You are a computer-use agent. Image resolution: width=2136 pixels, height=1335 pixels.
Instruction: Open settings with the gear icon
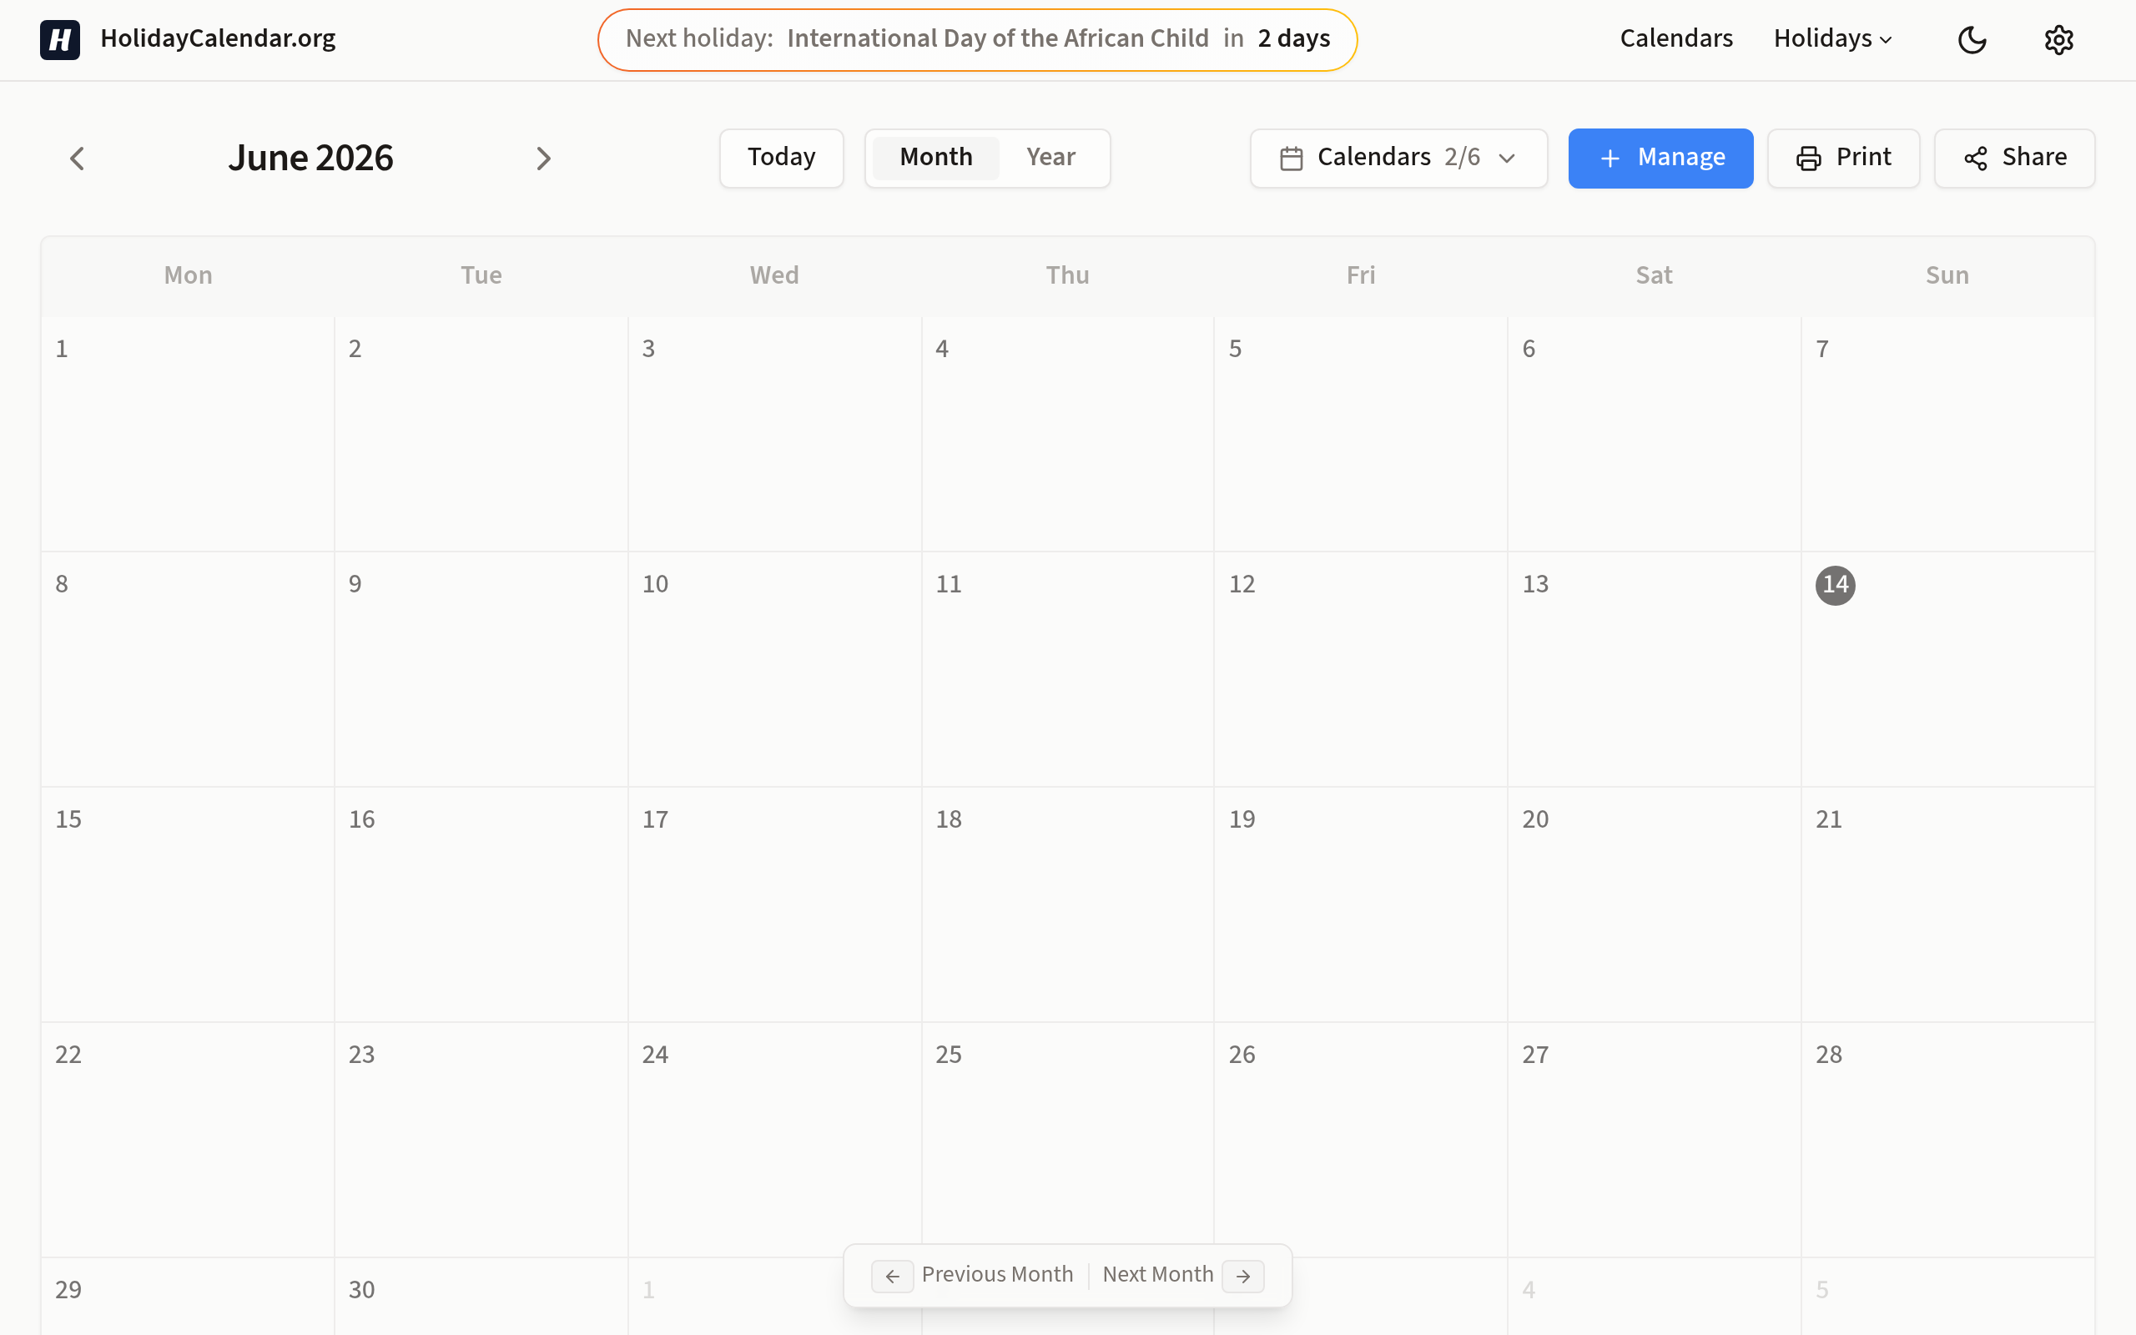click(x=2058, y=40)
